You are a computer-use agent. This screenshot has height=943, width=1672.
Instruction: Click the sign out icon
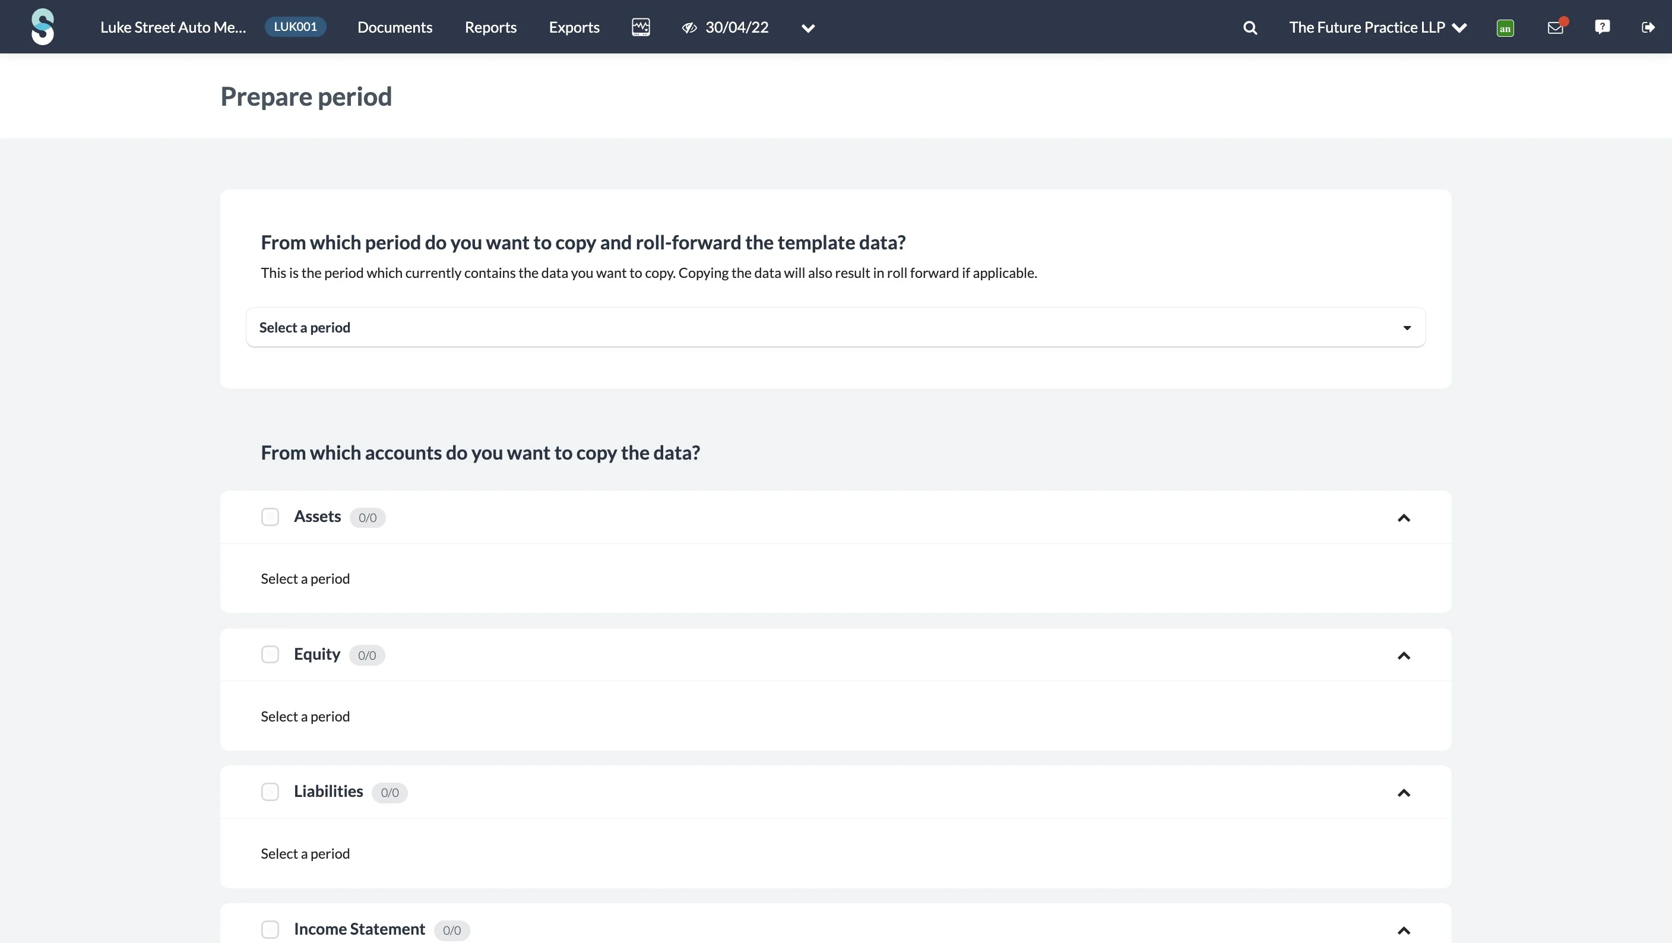point(1648,27)
